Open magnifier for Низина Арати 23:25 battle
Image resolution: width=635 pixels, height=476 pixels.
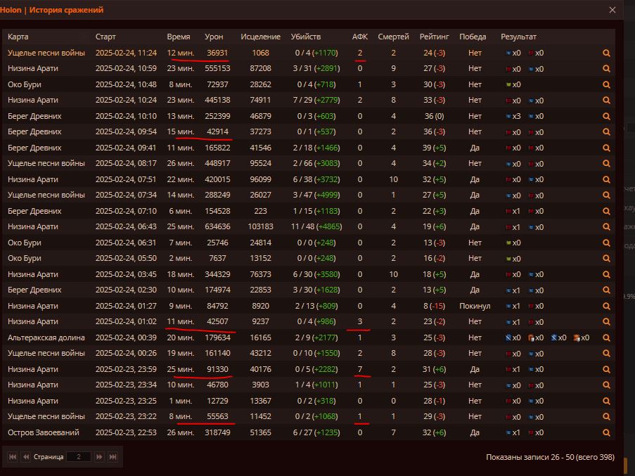coord(606,401)
